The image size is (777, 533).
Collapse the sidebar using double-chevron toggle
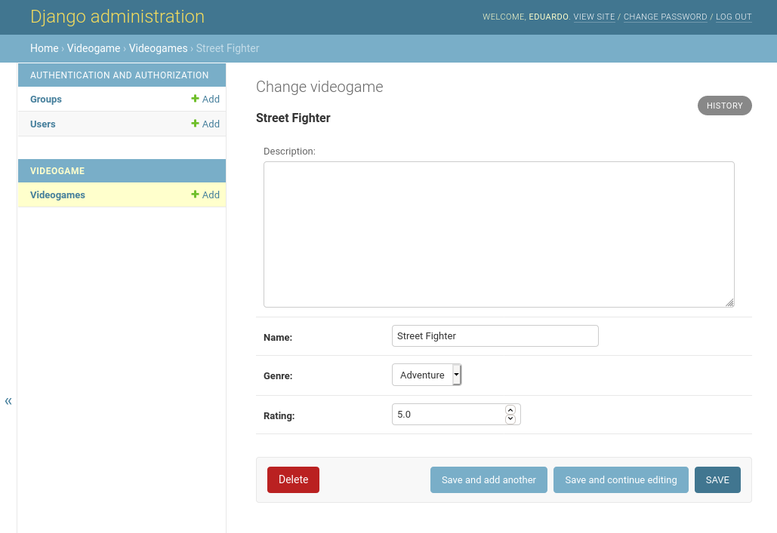[x=8, y=400]
